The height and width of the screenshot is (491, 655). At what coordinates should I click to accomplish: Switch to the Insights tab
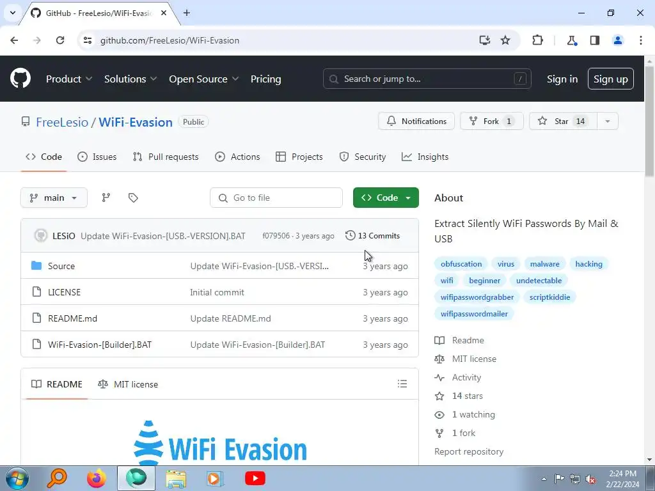point(425,157)
